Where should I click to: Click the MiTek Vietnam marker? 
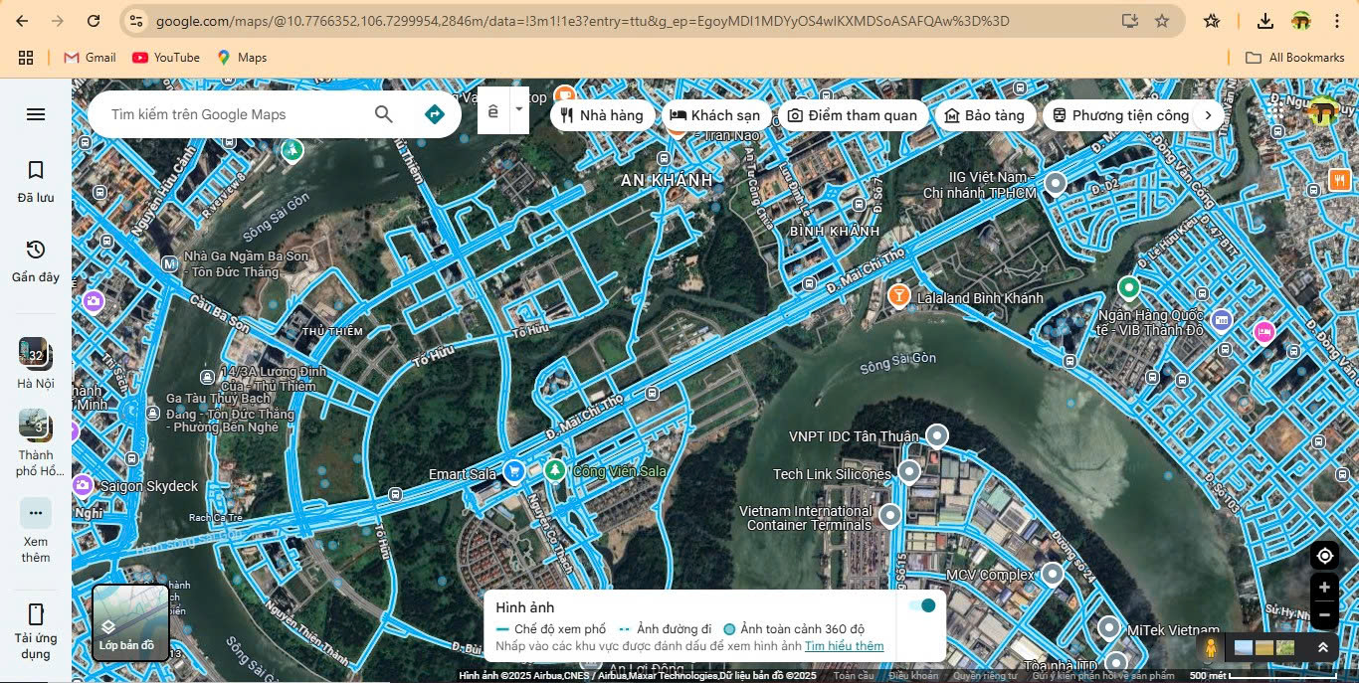coord(1109,627)
